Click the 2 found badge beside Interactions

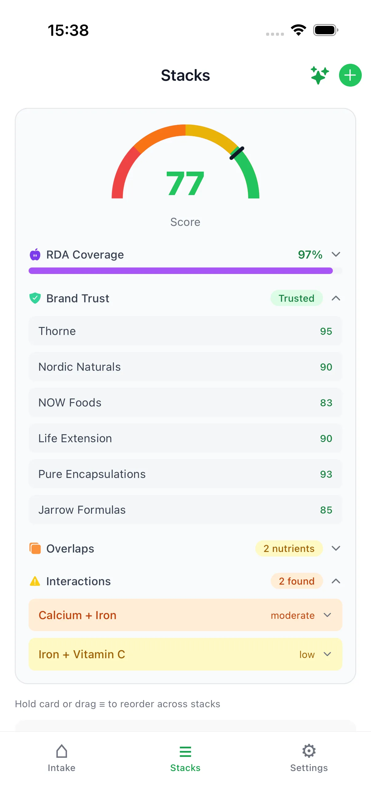pos(296,581)
